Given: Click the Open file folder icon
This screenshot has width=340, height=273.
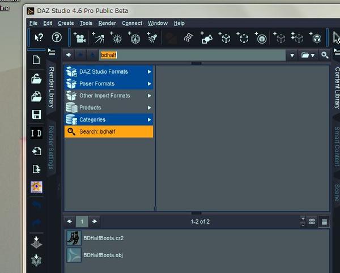Looking at the screenshot, I should [x=36, y=78].
